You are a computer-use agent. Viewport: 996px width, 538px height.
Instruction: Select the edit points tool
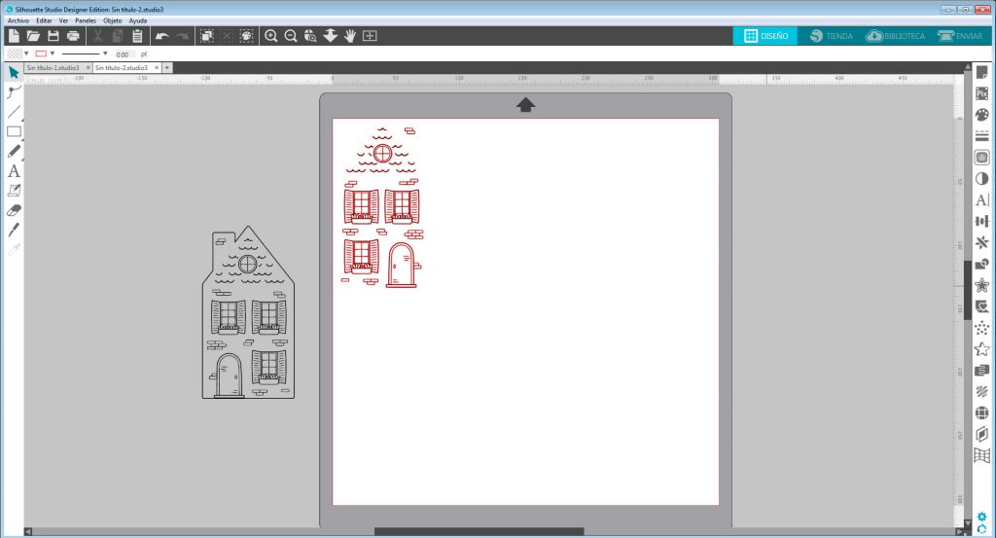tap(14, 92)
